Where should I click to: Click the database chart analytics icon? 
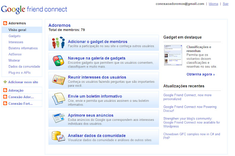point(58,136)
